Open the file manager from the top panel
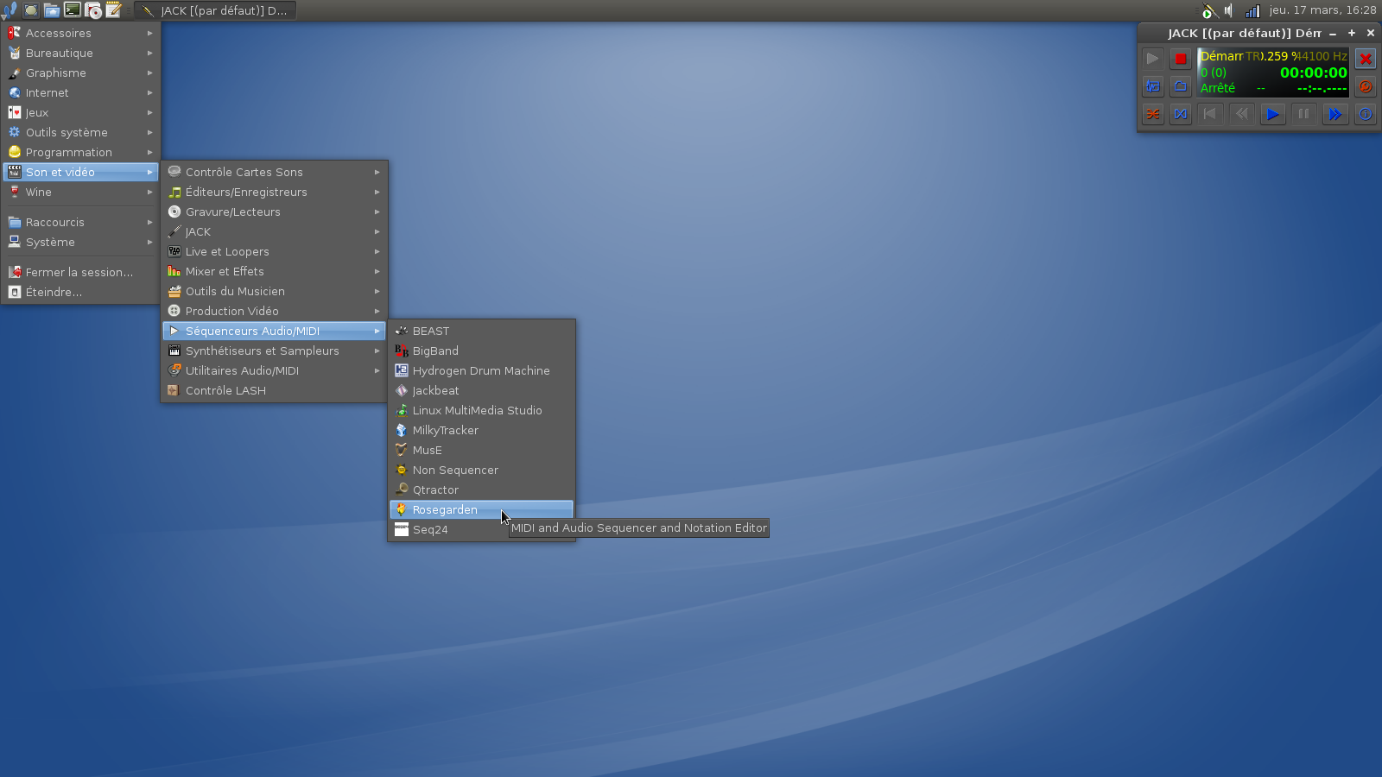Screen dimensions: 1382x777 pyautogui.click(x=52, y=10)
